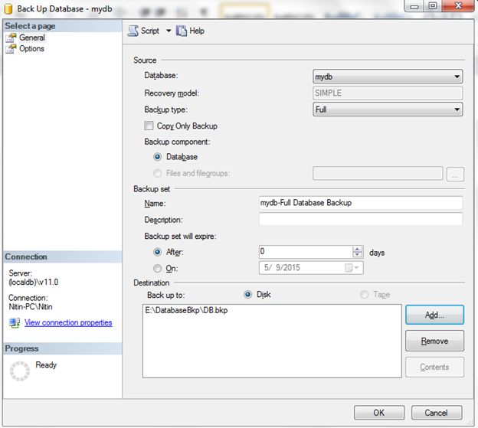
Task: Click the Files and filegroups text field
Action: pos(378,173)
